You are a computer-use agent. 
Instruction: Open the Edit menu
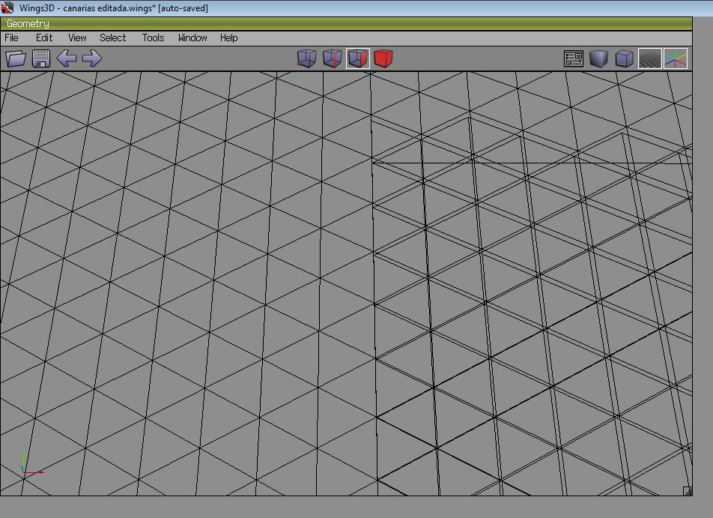(44, 37)
